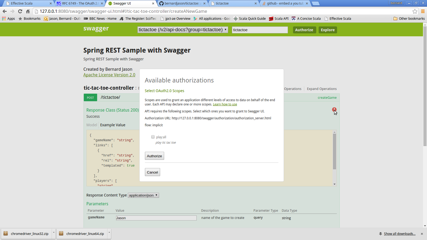
Task: Click Show all downloads link
Action: pyautogui.click(x=400, y=234)
